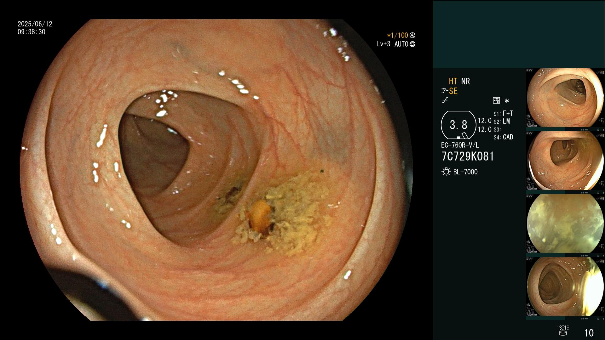This screenshot has height=340, width=605.
Task: Click the AUTO iris mode text
Action: click(x=401, y=44)
